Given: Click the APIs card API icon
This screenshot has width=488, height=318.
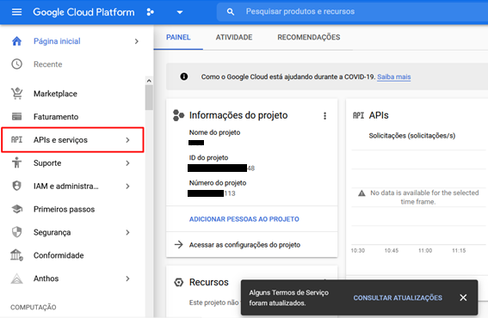Looking at the screenshot, I should point(358,116).
